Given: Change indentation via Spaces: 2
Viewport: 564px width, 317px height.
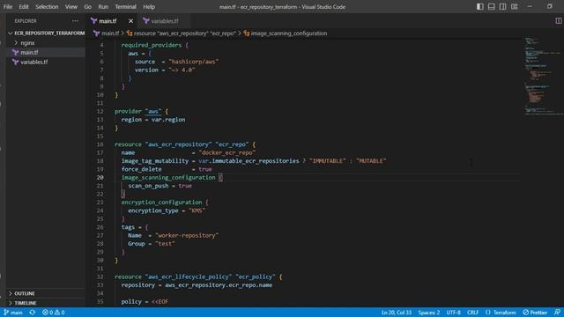Looking at the screenshot, I should [x=429, y=313].
